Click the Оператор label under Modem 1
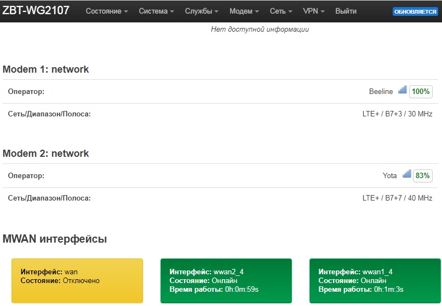Image resolution: width=442 pixels, height=306 pixels. pos(26,91)
